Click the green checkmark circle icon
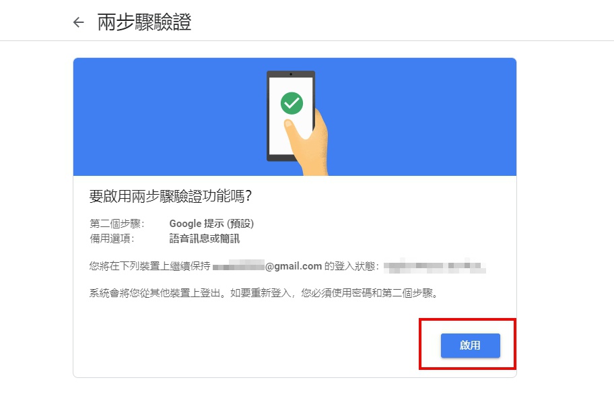The height and width of the screenshot is (411, 614). coord(292,103)
